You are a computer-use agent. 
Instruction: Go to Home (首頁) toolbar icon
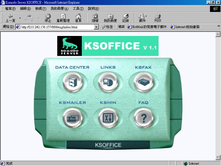tap(78, 18)
